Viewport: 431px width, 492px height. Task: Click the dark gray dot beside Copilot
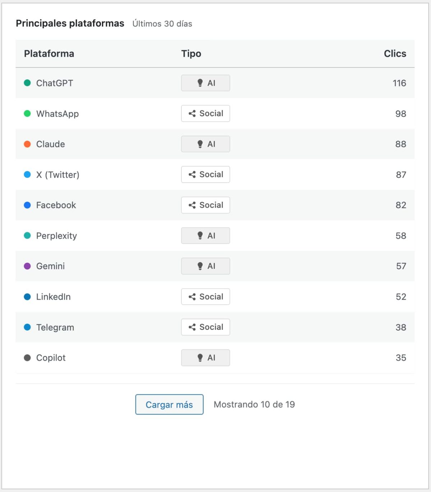[x=27, y=358]
